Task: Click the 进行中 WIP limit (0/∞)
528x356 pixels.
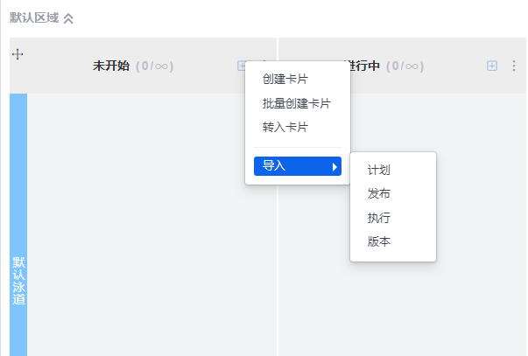Action: 405,66
